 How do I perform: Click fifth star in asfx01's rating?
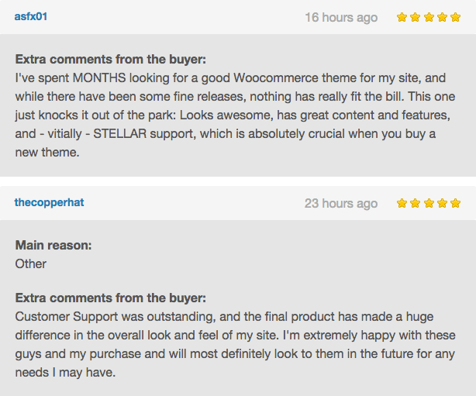(x=455, y=17)
